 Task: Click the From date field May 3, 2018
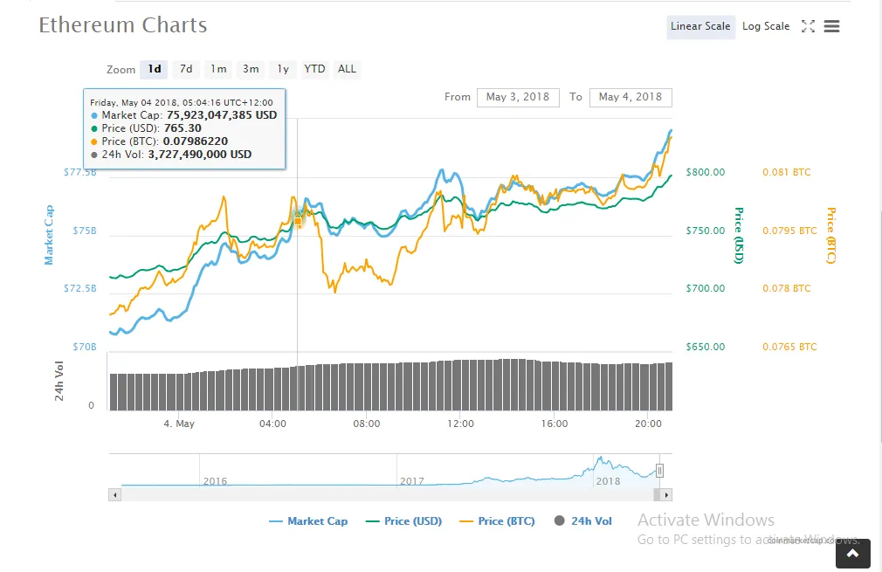click(518, 97)
